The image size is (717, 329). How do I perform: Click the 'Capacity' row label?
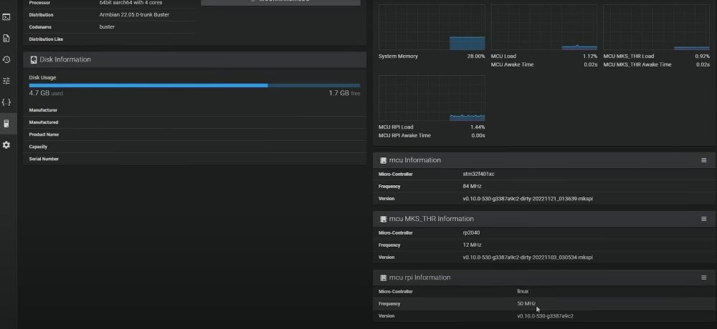coord(38,147)
